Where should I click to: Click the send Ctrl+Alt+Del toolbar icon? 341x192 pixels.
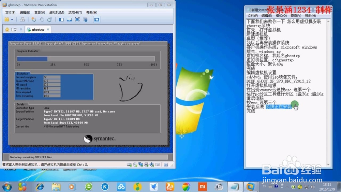click(x=22, y=19)
